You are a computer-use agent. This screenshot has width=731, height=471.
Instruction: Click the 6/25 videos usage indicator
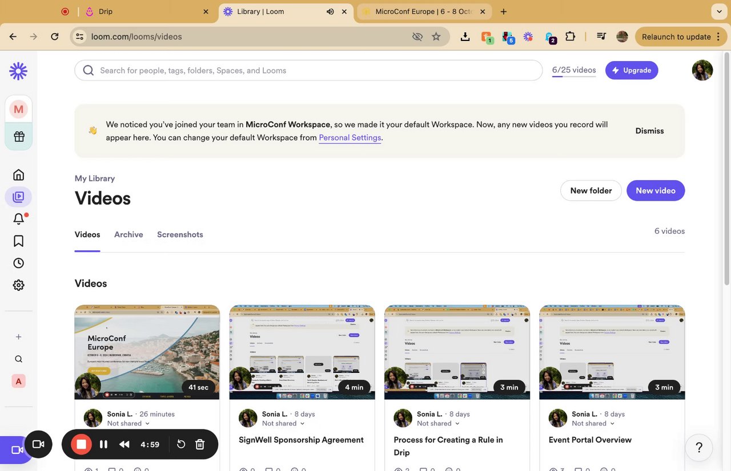pos(574,70)
